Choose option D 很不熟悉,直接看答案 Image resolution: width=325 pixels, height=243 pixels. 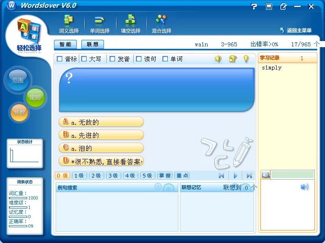[101, 161]
